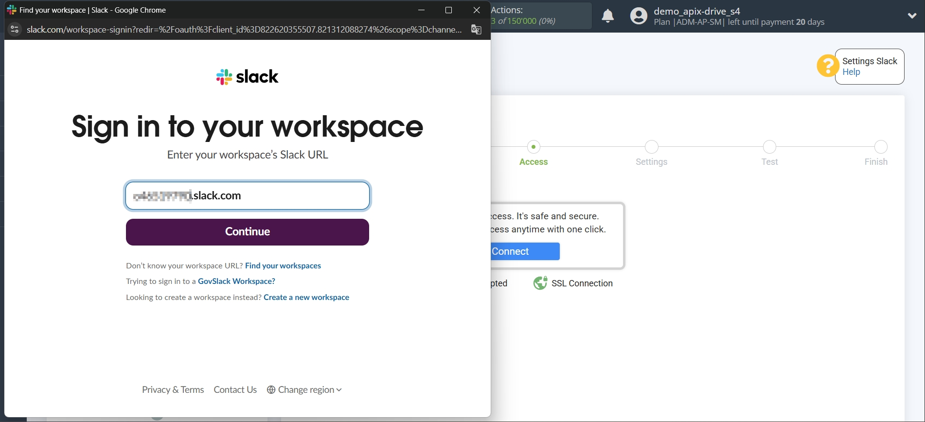Go to the Finish step
The height and width of the screenshot is (422, 925).
point(877,153)
